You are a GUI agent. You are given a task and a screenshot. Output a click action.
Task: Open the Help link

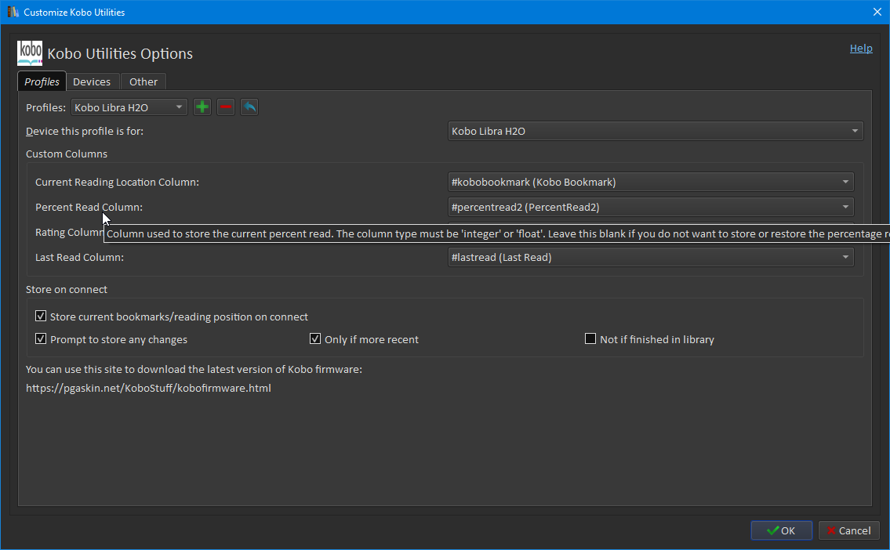860,49
